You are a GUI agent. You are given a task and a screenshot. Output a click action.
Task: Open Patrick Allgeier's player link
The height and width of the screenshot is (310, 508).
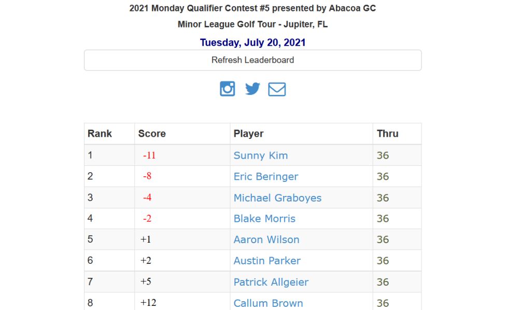point(271,282)
